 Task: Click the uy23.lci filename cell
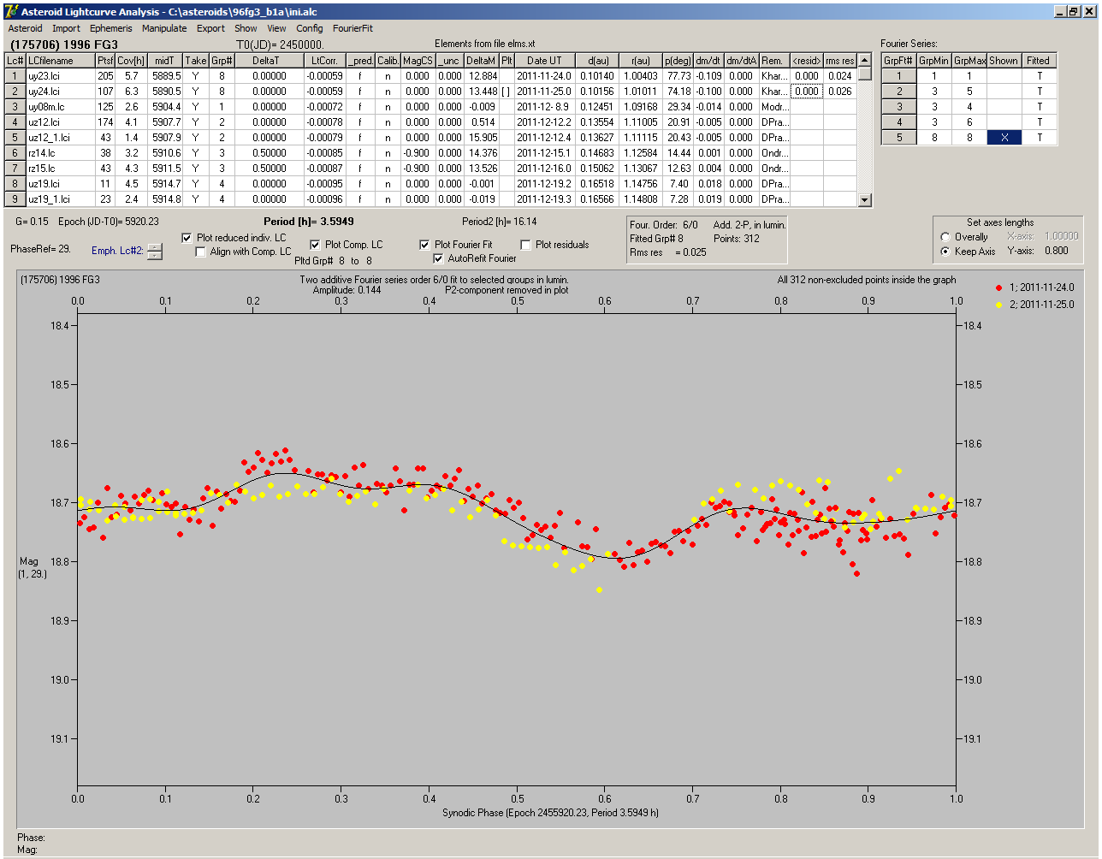point(61,76)
